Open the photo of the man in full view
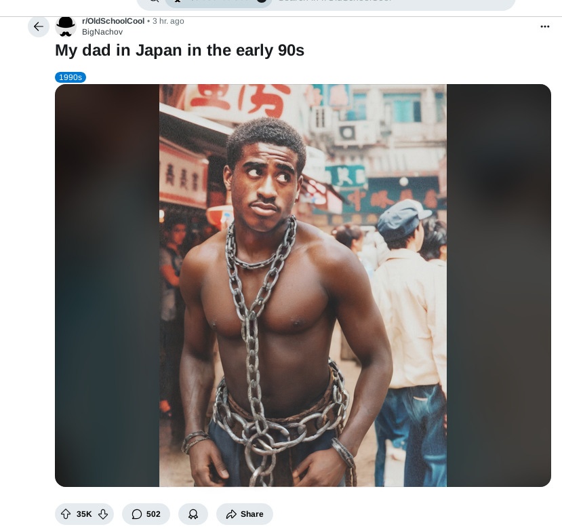 click(x=303, y=286)
